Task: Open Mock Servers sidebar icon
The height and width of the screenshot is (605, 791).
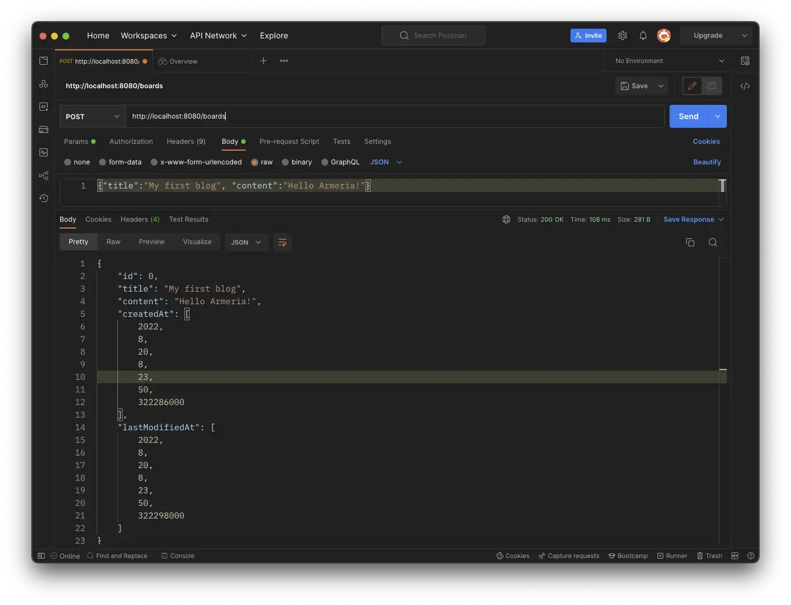Action: [44, 129]
